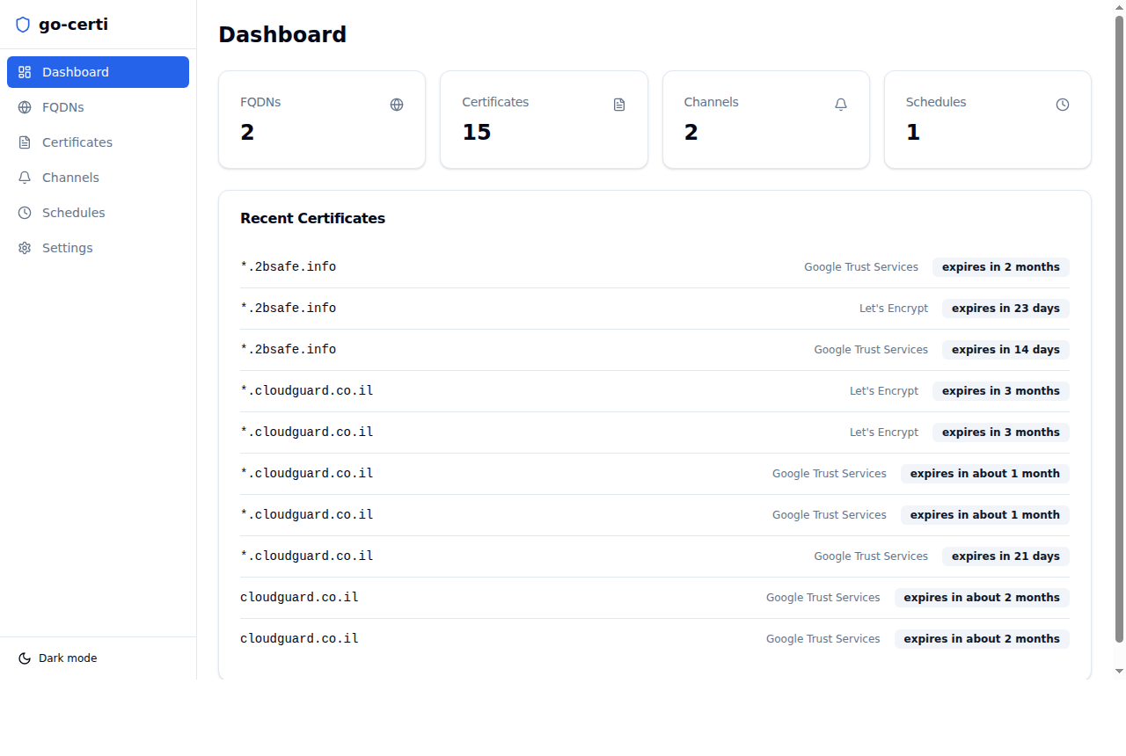Click the 'expires in 14 days' badge
The height and width of the screenshot is (756, 1126).
tap(1005, 350)
